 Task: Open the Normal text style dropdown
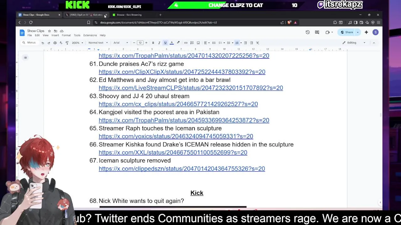[x=98, y=43]
